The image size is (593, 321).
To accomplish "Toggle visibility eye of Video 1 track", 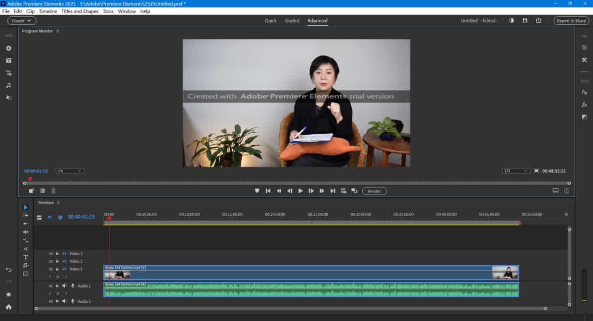I will 64,269.
